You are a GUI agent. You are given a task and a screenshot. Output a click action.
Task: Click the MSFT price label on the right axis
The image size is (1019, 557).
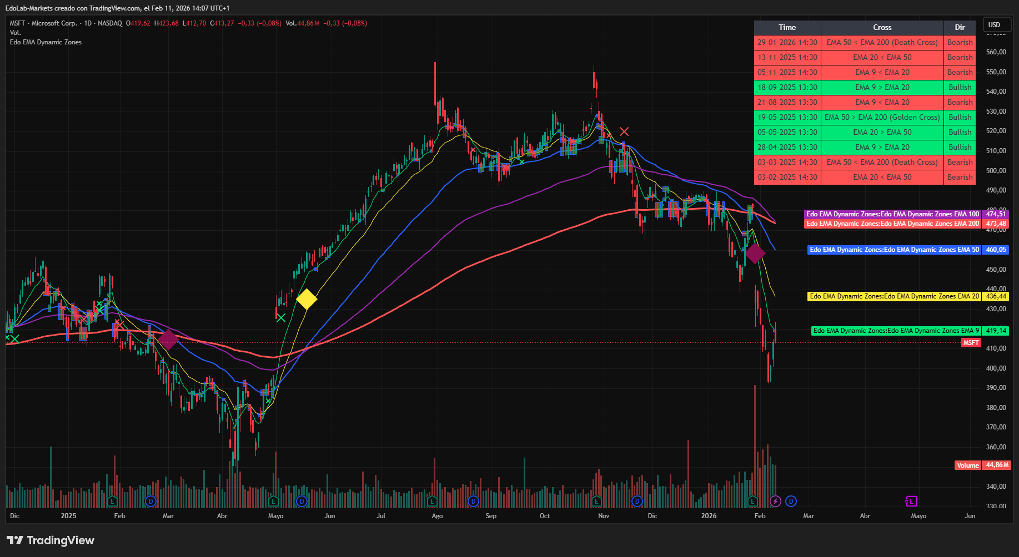tap(971, 343)
